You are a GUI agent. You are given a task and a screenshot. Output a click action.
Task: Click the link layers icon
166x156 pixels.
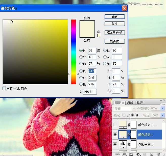coord(117,154)
